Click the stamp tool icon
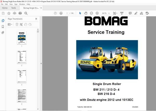This screenshot has height=111, width=156. point(147,13)
